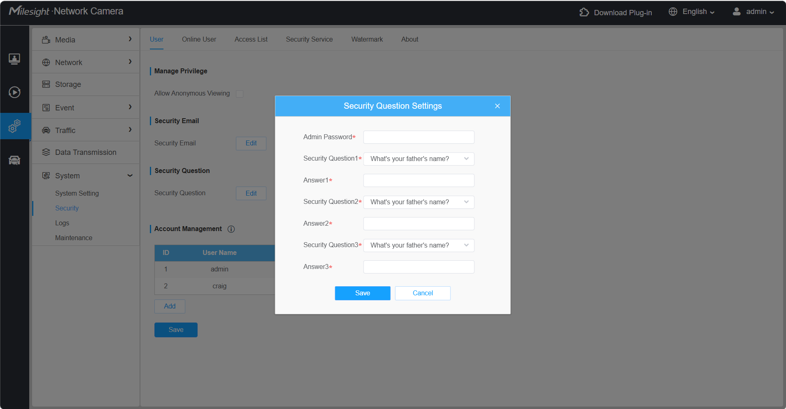Expand the English language menu

click(698, 12)
